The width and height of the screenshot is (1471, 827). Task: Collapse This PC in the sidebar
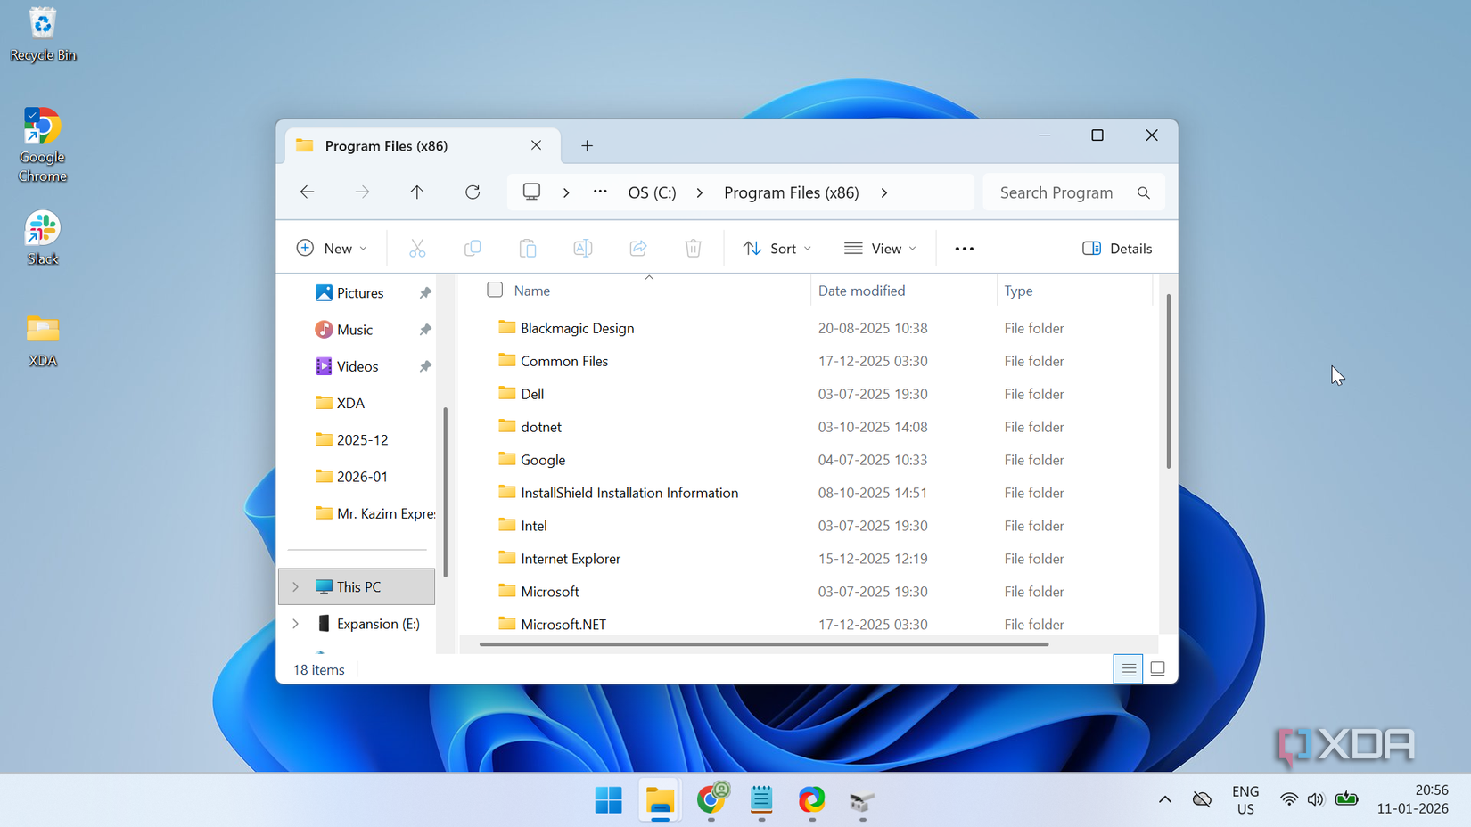tap(294, 586)
